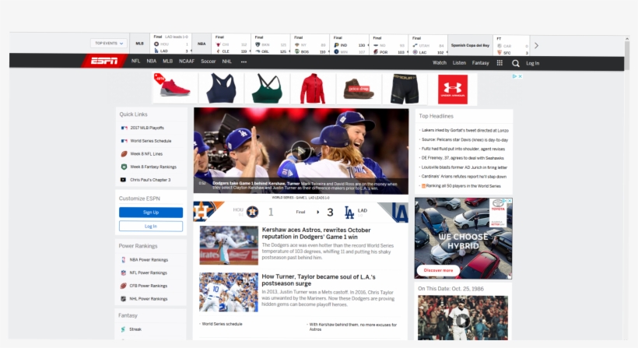Open the UTAH vs LAC final score
Viewport: 638px width, 348px height.
point(428,45)
